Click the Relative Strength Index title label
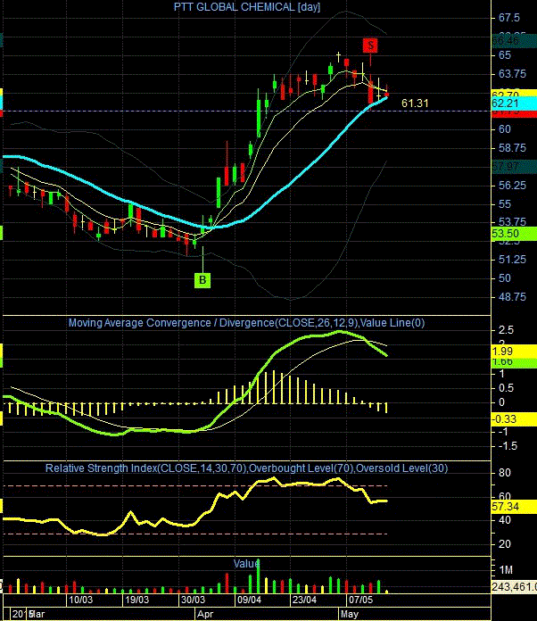The height and width of the screenshot is (621, 537). coord(247,468)
